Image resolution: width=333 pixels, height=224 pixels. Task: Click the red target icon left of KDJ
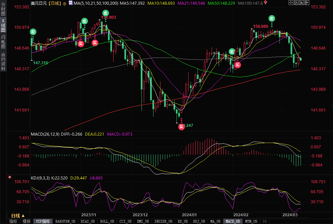pos(10,177)
